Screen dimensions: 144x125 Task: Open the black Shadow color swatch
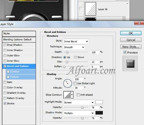(99, 113)
